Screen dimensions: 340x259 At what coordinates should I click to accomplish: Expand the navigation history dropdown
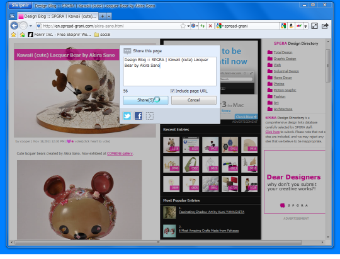coord(31,26)
